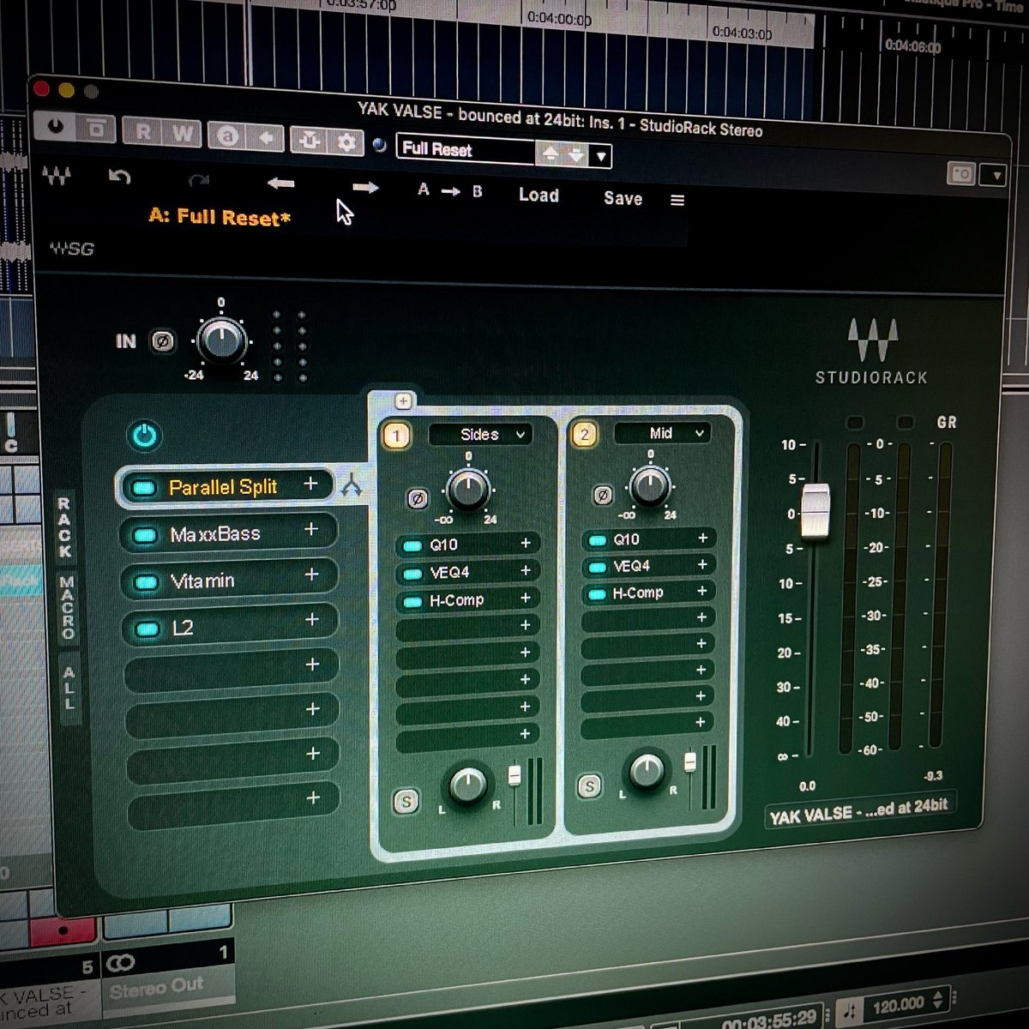This screenshot has height=1029, width=1029.
Task: Click the Mid chain gain knob
Action: [x=650, y=485]
